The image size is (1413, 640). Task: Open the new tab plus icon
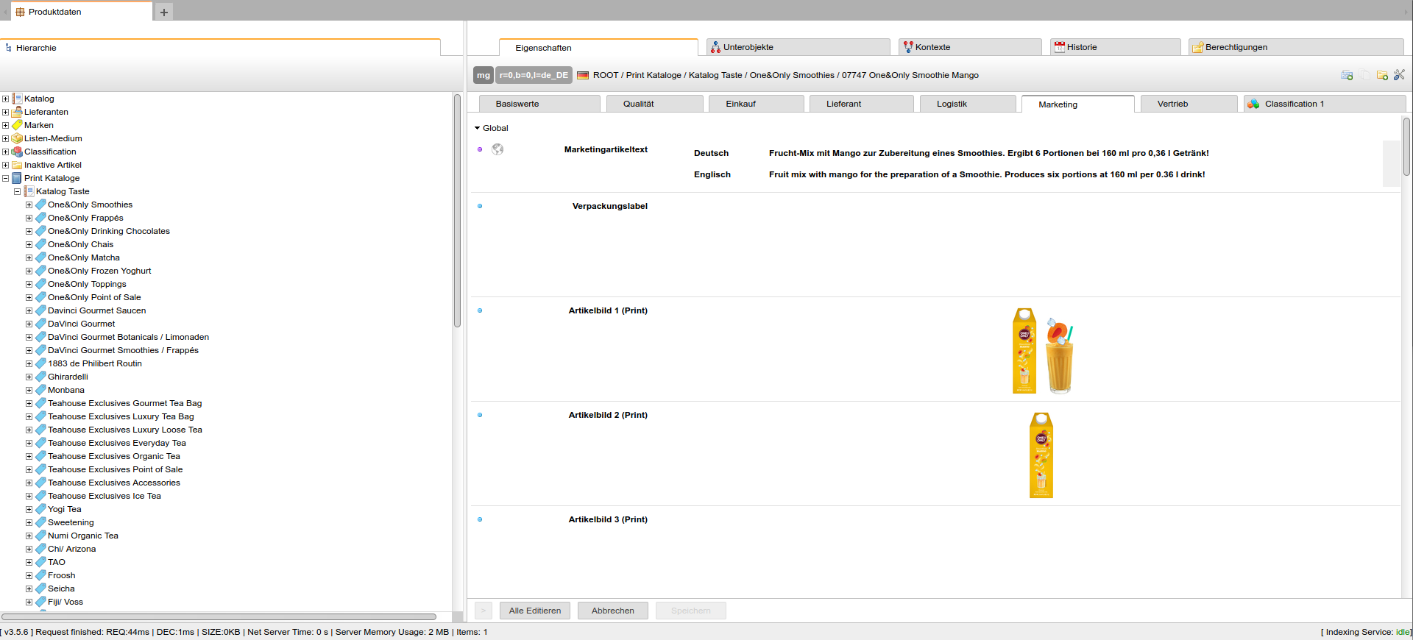click(164, 12)
